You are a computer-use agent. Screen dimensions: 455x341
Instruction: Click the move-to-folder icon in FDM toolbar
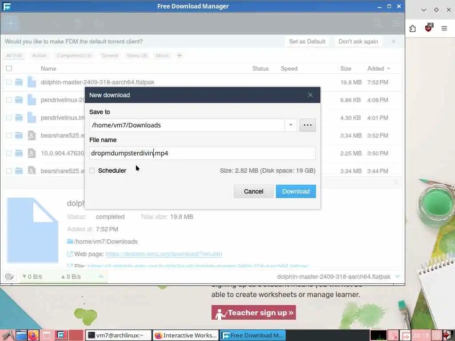99,24
